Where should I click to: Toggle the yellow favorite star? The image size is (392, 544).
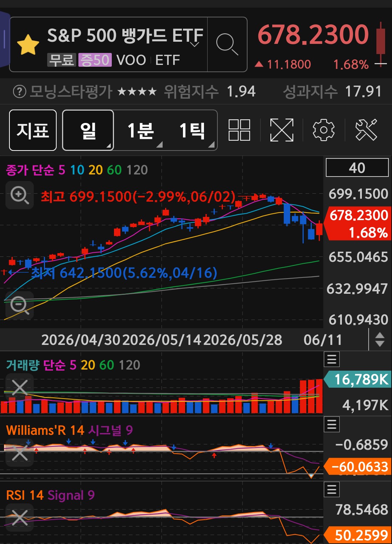click(x=28, y=45)
